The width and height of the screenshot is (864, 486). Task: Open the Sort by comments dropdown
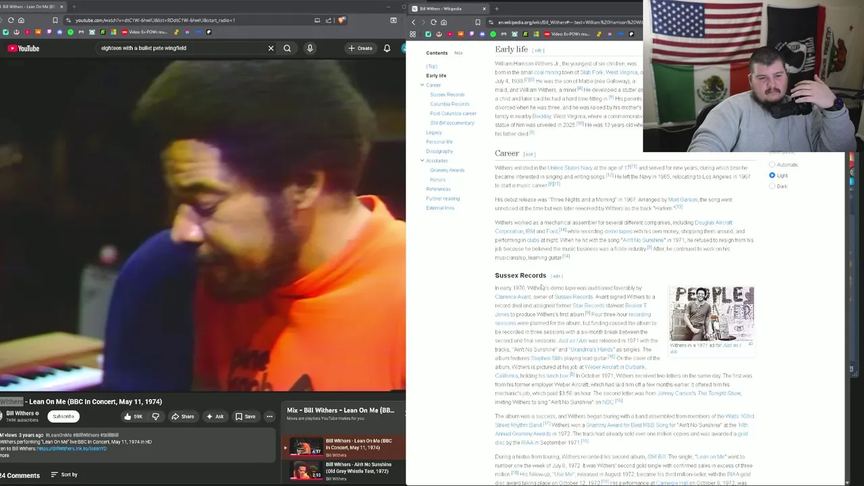click(x=64, y=475)
